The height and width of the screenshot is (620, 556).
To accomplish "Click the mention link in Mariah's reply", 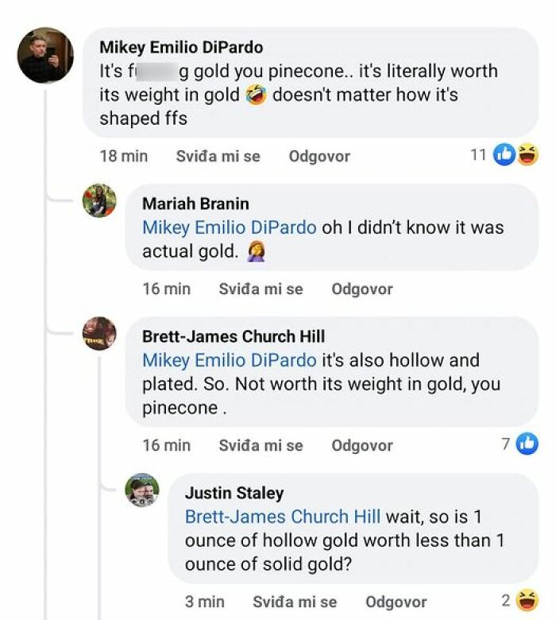I will pos(229,227).
